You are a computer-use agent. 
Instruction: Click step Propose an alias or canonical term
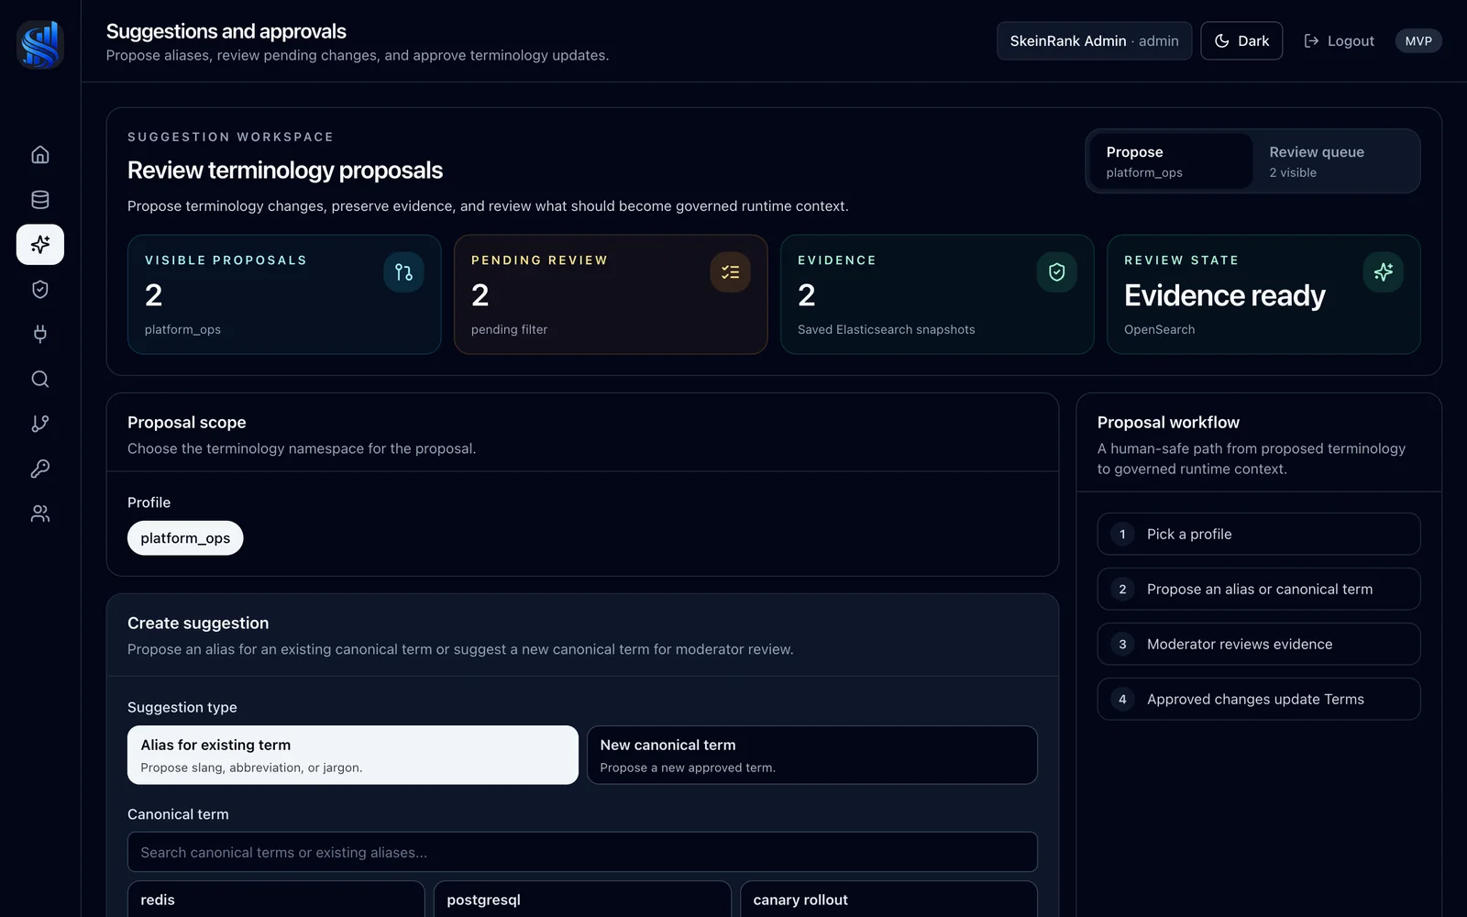[1259, 589]
